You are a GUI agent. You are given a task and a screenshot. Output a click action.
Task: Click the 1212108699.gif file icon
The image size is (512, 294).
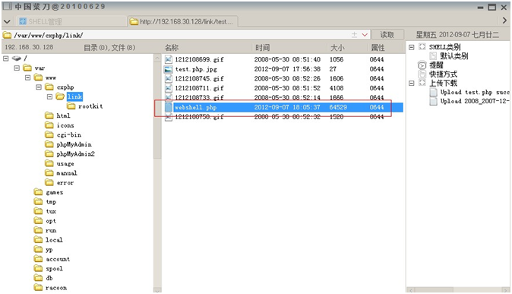click(x=168, y=59)
